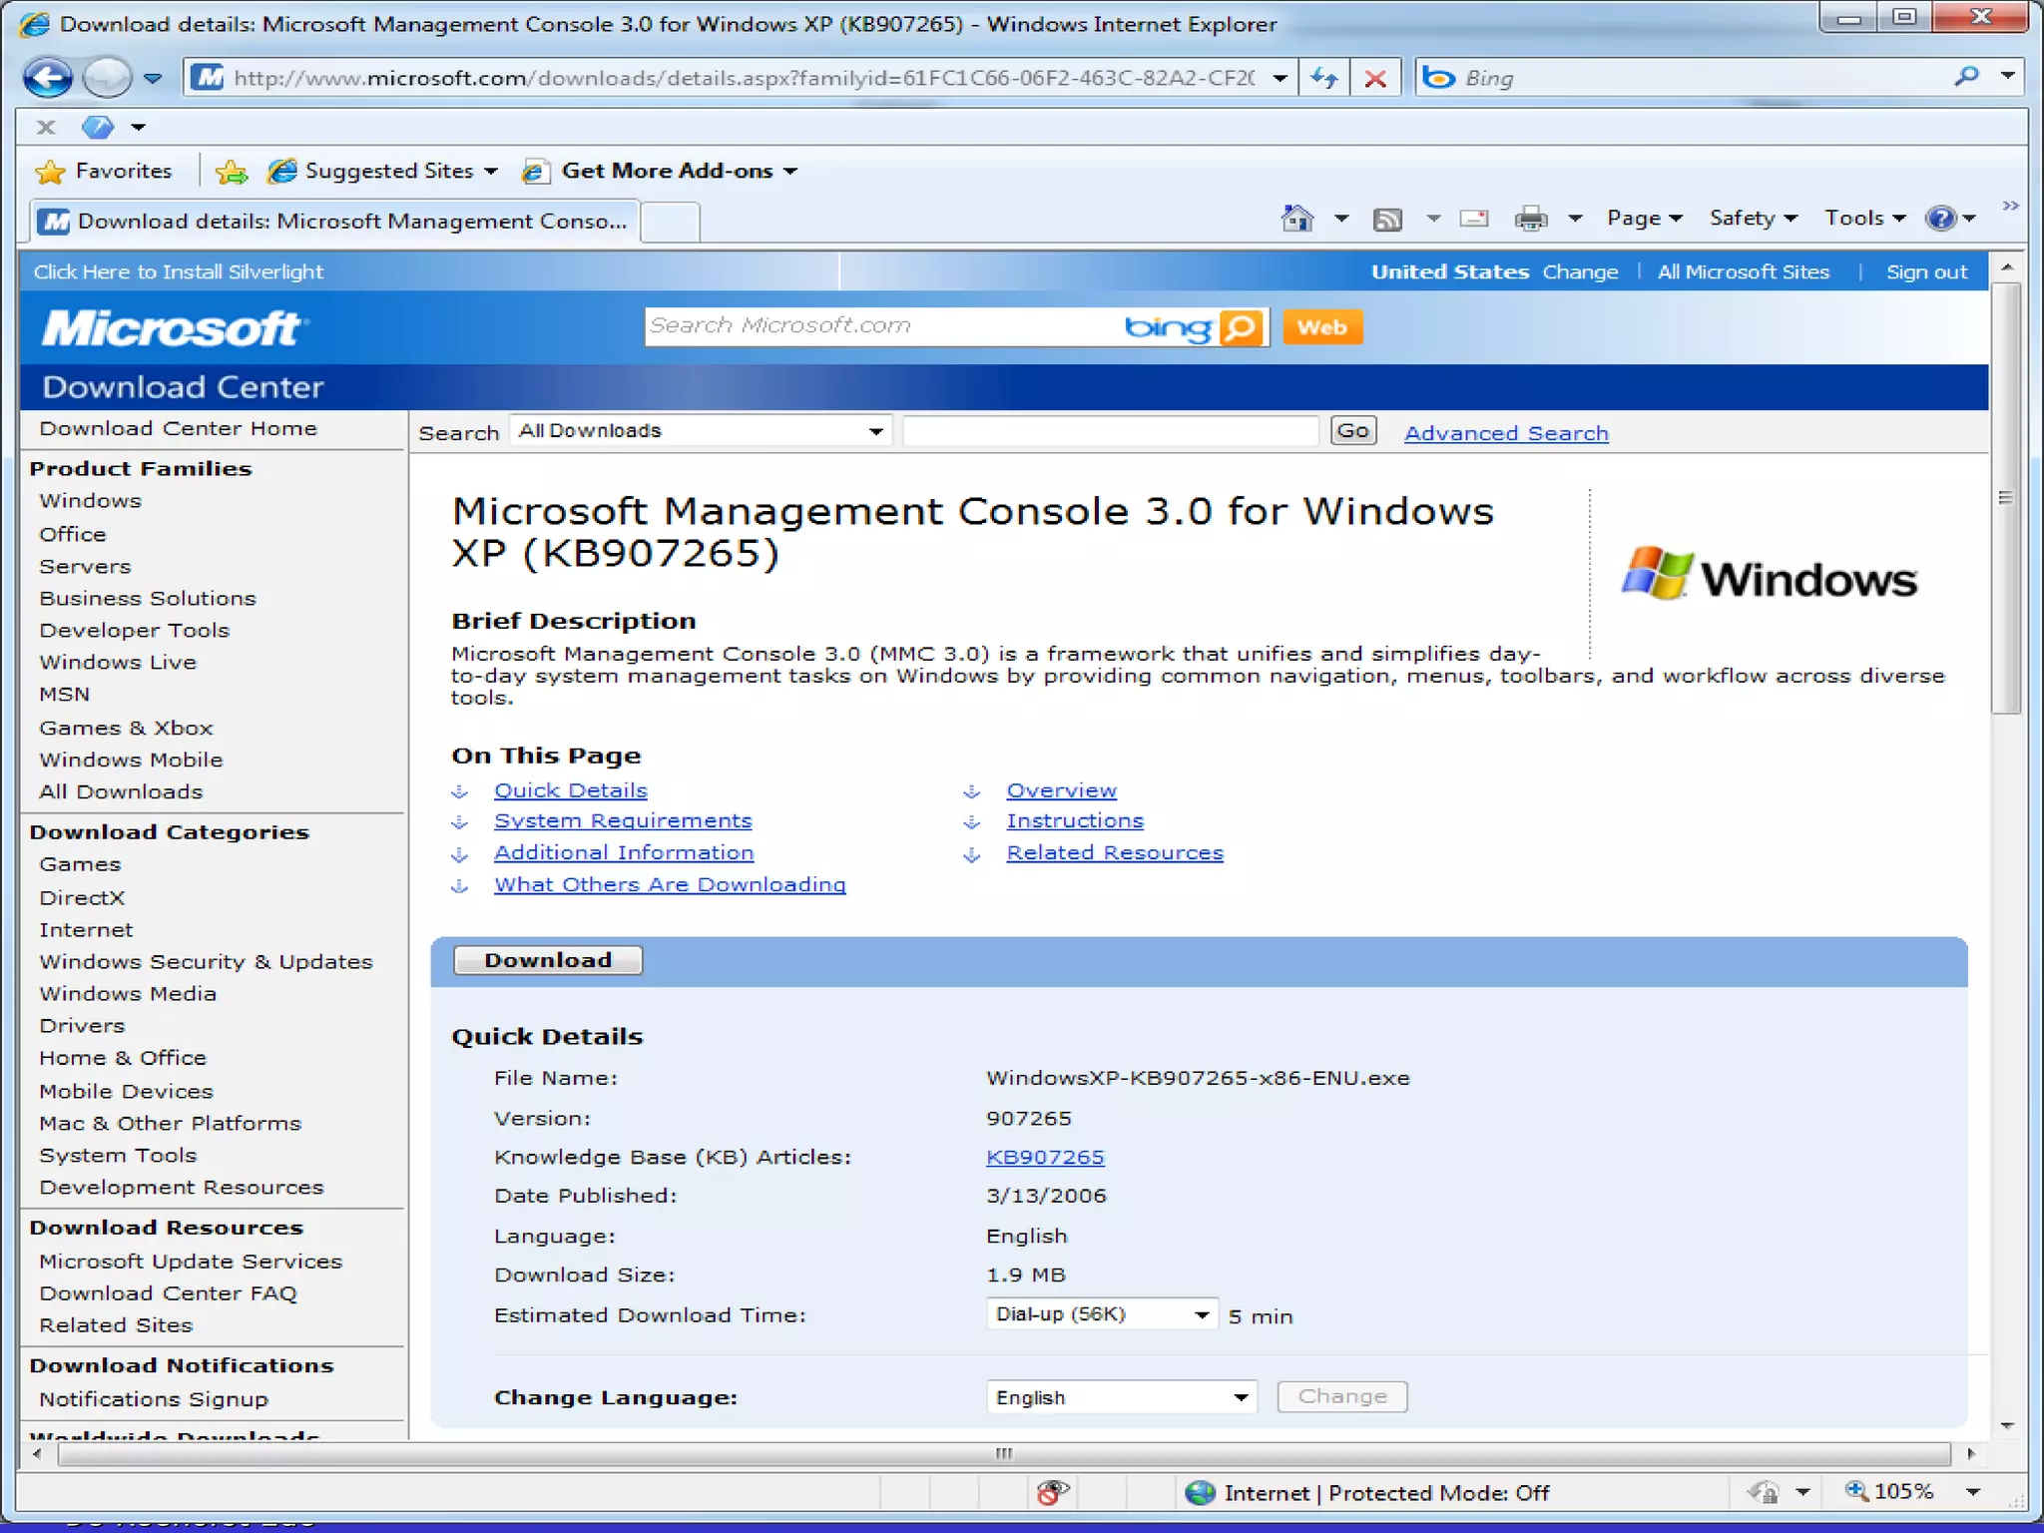Click the Microsoft logo
The height and width of the screenshot is (1533, 2044).
click(x=175, y=328)
